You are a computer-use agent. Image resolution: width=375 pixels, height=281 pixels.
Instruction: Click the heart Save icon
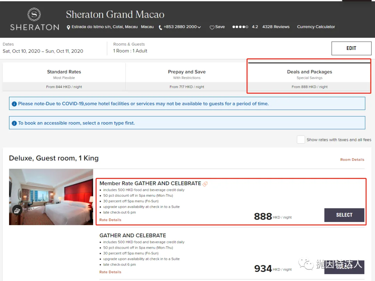(212, 27)
